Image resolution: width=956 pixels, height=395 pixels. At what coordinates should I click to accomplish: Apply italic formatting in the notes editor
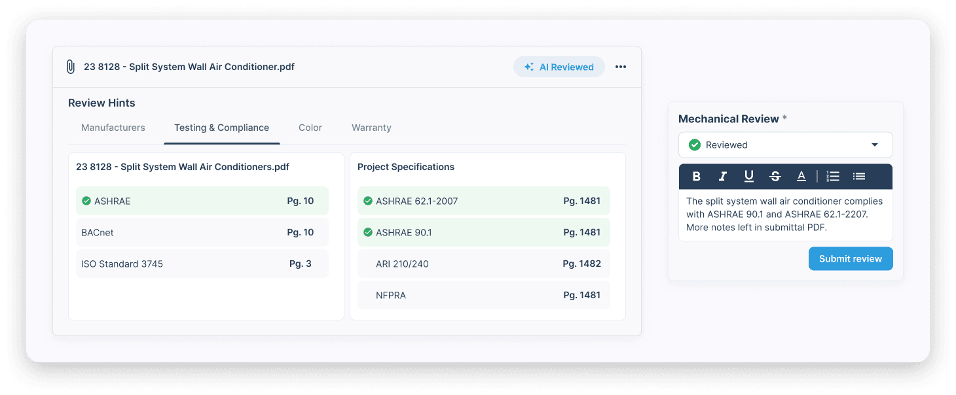coord(722,176)
